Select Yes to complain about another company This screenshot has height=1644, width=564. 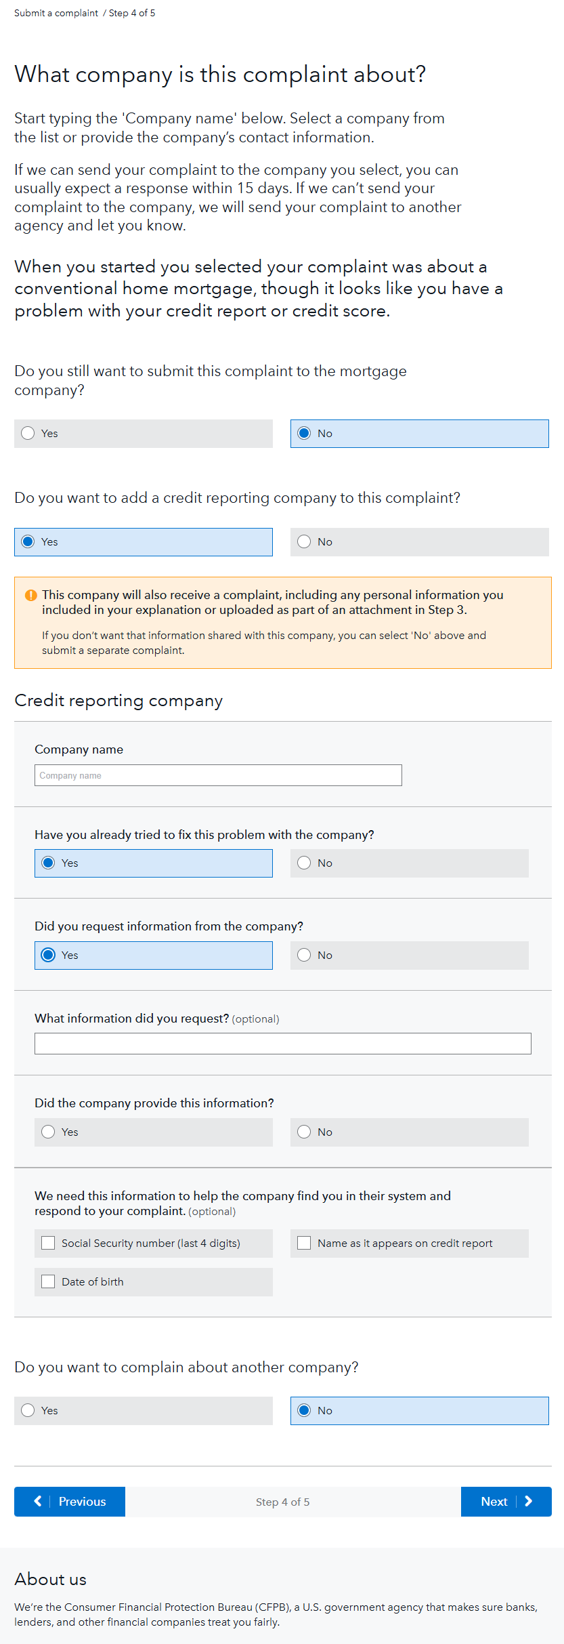(x=28, y=1410)
